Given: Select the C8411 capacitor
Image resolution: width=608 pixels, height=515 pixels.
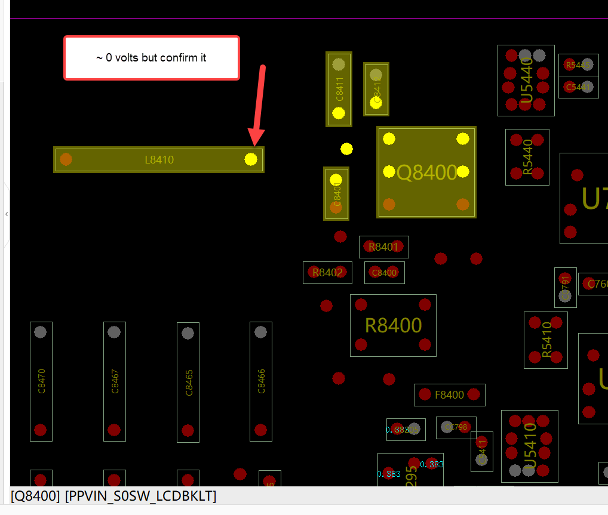Looking at the screenshot, I should click(339, 89).
